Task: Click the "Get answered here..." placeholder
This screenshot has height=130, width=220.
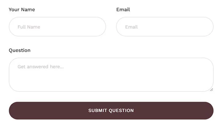Action: 41,67
